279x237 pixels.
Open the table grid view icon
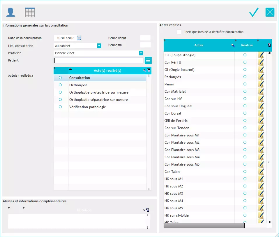pos(30,12)
